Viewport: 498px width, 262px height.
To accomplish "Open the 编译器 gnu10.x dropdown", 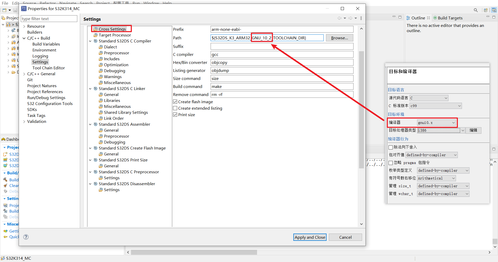I will [437, 123].
